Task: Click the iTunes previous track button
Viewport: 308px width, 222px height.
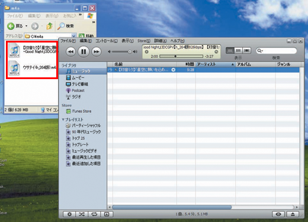Action: [70, 52]
